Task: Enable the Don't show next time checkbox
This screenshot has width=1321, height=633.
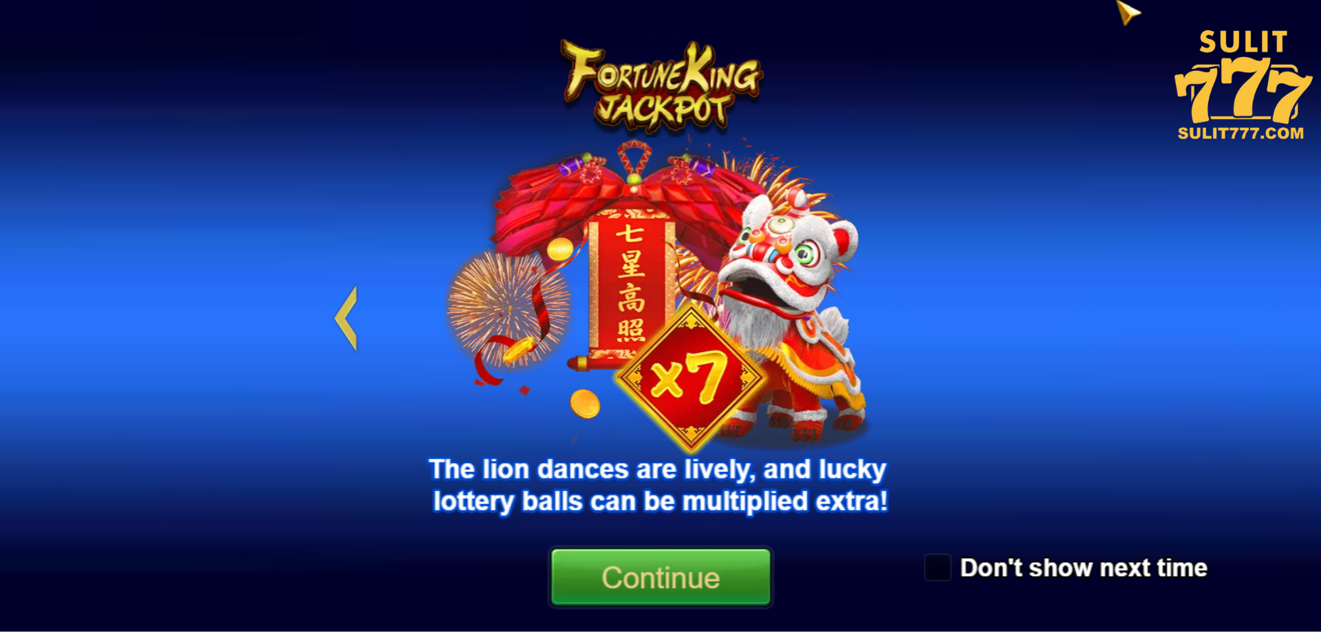Action: 937,568
